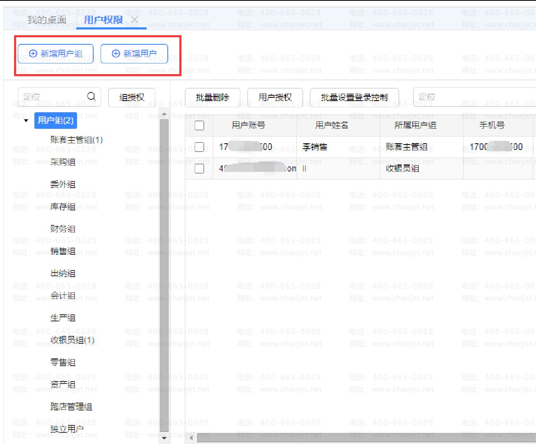Click the search magnifier icon in left panel
This screenshot has height=444, width=536.
click(92, 97)
